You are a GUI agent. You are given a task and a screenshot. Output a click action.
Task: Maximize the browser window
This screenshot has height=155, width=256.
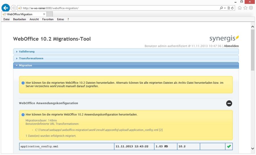tap(241, 2)
